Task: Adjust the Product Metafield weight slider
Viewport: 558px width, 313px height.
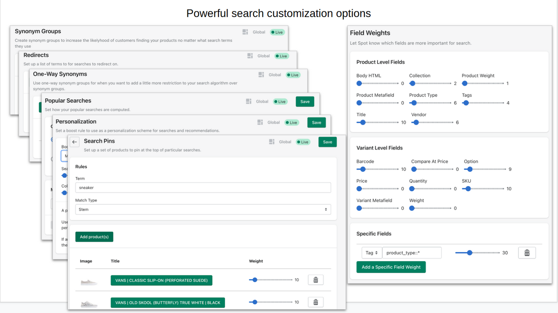Action: (x=378, y=103)
